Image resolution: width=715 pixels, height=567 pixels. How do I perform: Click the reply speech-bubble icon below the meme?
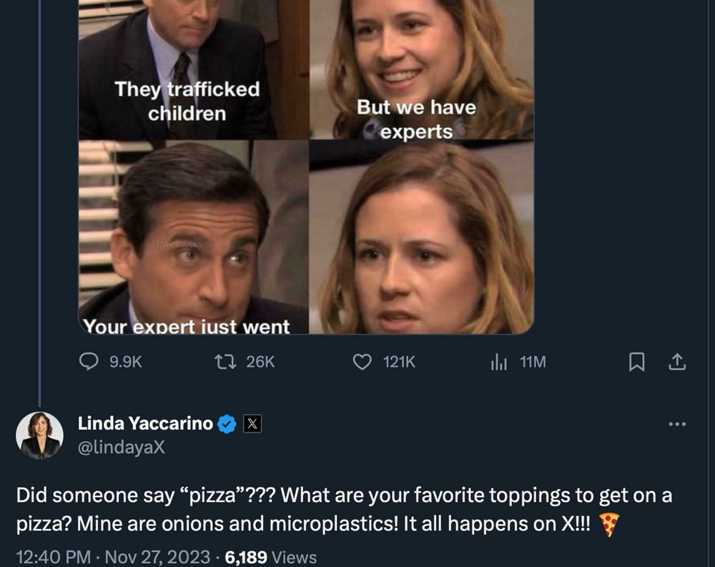pyautogui.click(x=89, y=363)
